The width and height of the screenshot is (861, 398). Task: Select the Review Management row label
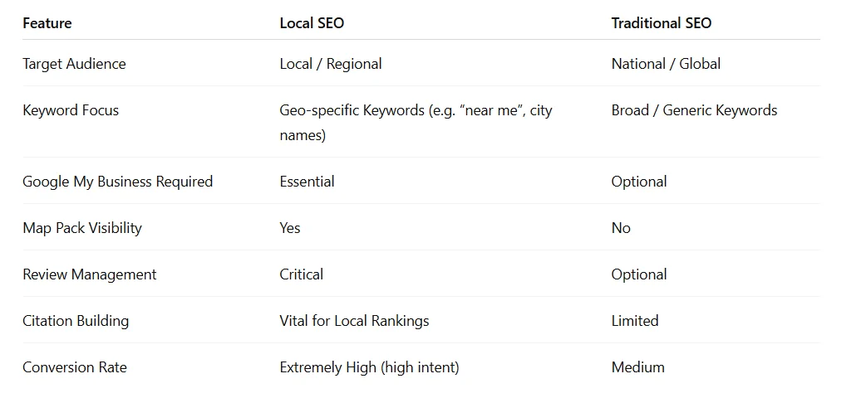coord(90,274)
